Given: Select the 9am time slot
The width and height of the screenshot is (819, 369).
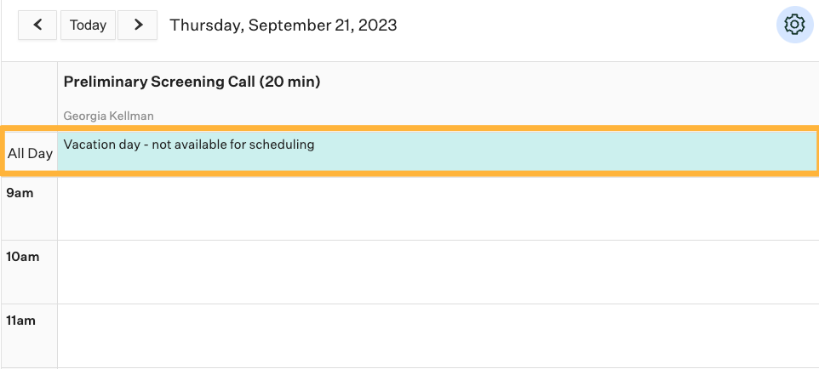Looking at the screenshot, I should click(x=438, y=209).
